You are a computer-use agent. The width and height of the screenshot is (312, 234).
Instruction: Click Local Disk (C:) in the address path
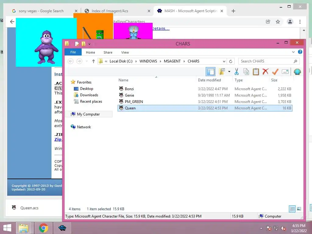coord(121,61)
